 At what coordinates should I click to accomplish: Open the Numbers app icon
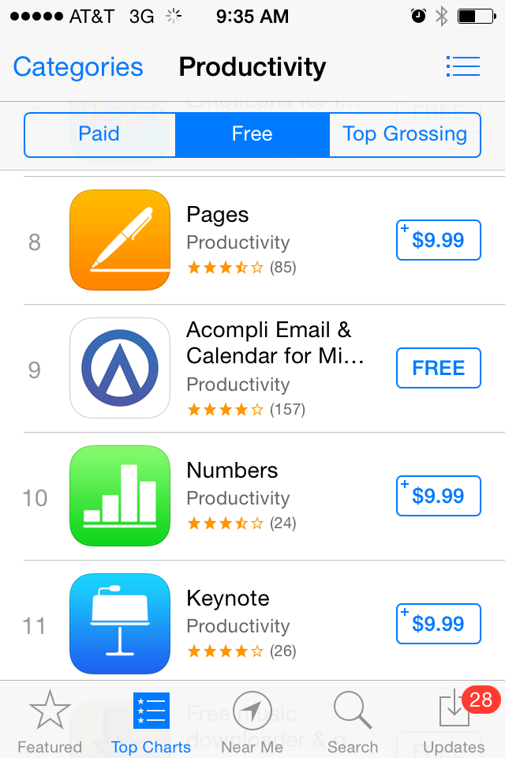click(120, 496)
